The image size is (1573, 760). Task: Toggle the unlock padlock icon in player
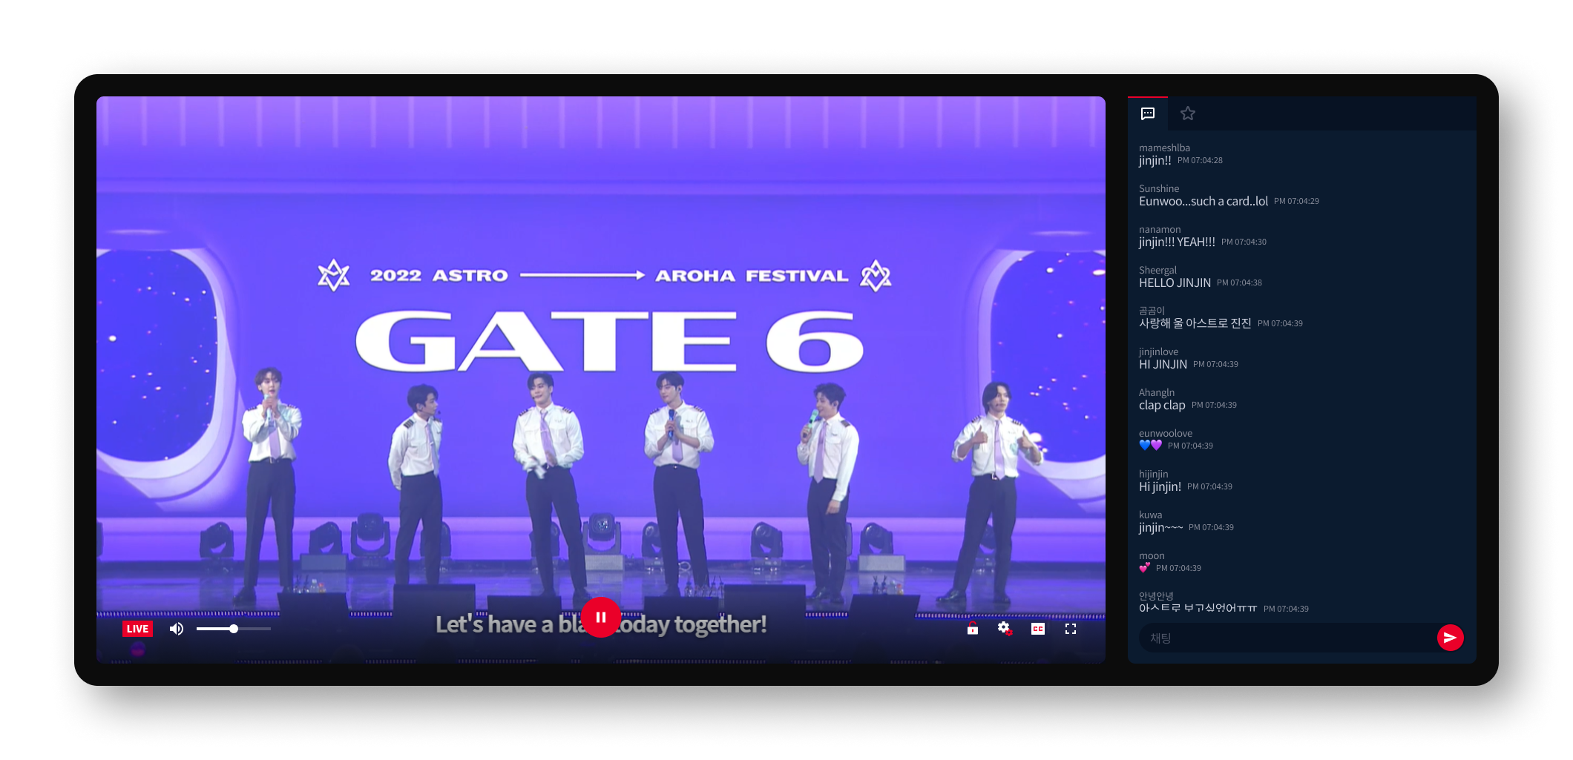tap(973, 628)
